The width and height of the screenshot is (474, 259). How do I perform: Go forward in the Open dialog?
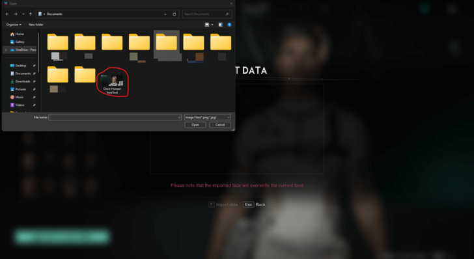[x=16, y=14]
